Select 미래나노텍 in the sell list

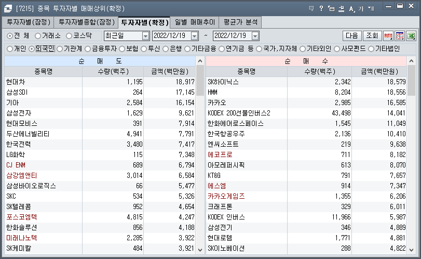[x=21, y=238]
